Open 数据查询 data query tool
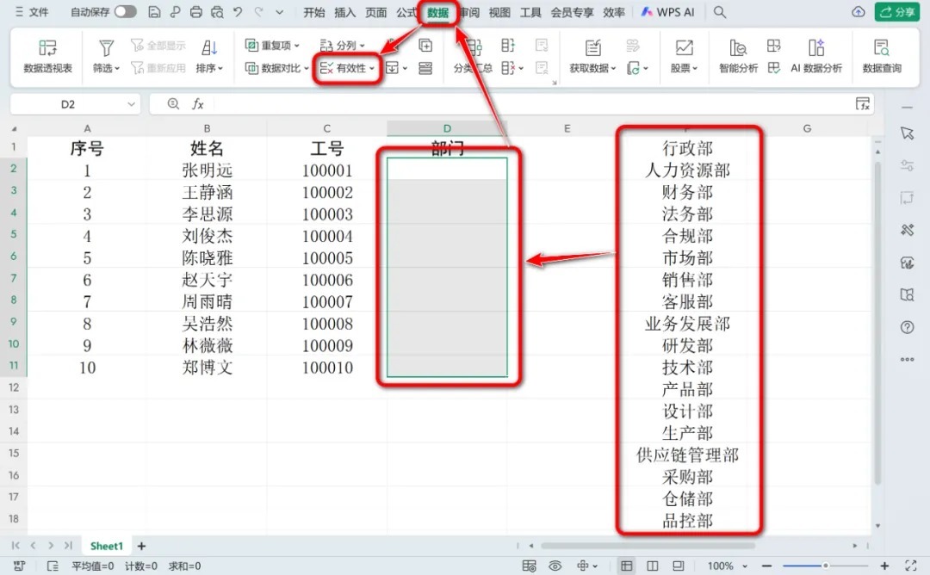 [881, 56]
